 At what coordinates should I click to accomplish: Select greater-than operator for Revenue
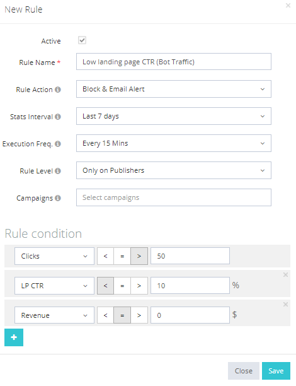point(139,315)
